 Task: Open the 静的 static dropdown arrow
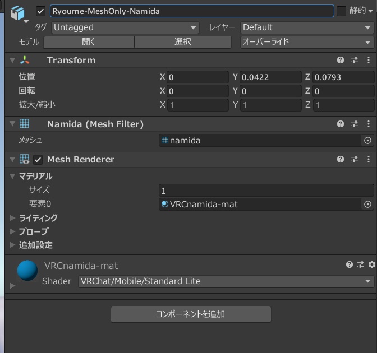(x=371, y=11)
